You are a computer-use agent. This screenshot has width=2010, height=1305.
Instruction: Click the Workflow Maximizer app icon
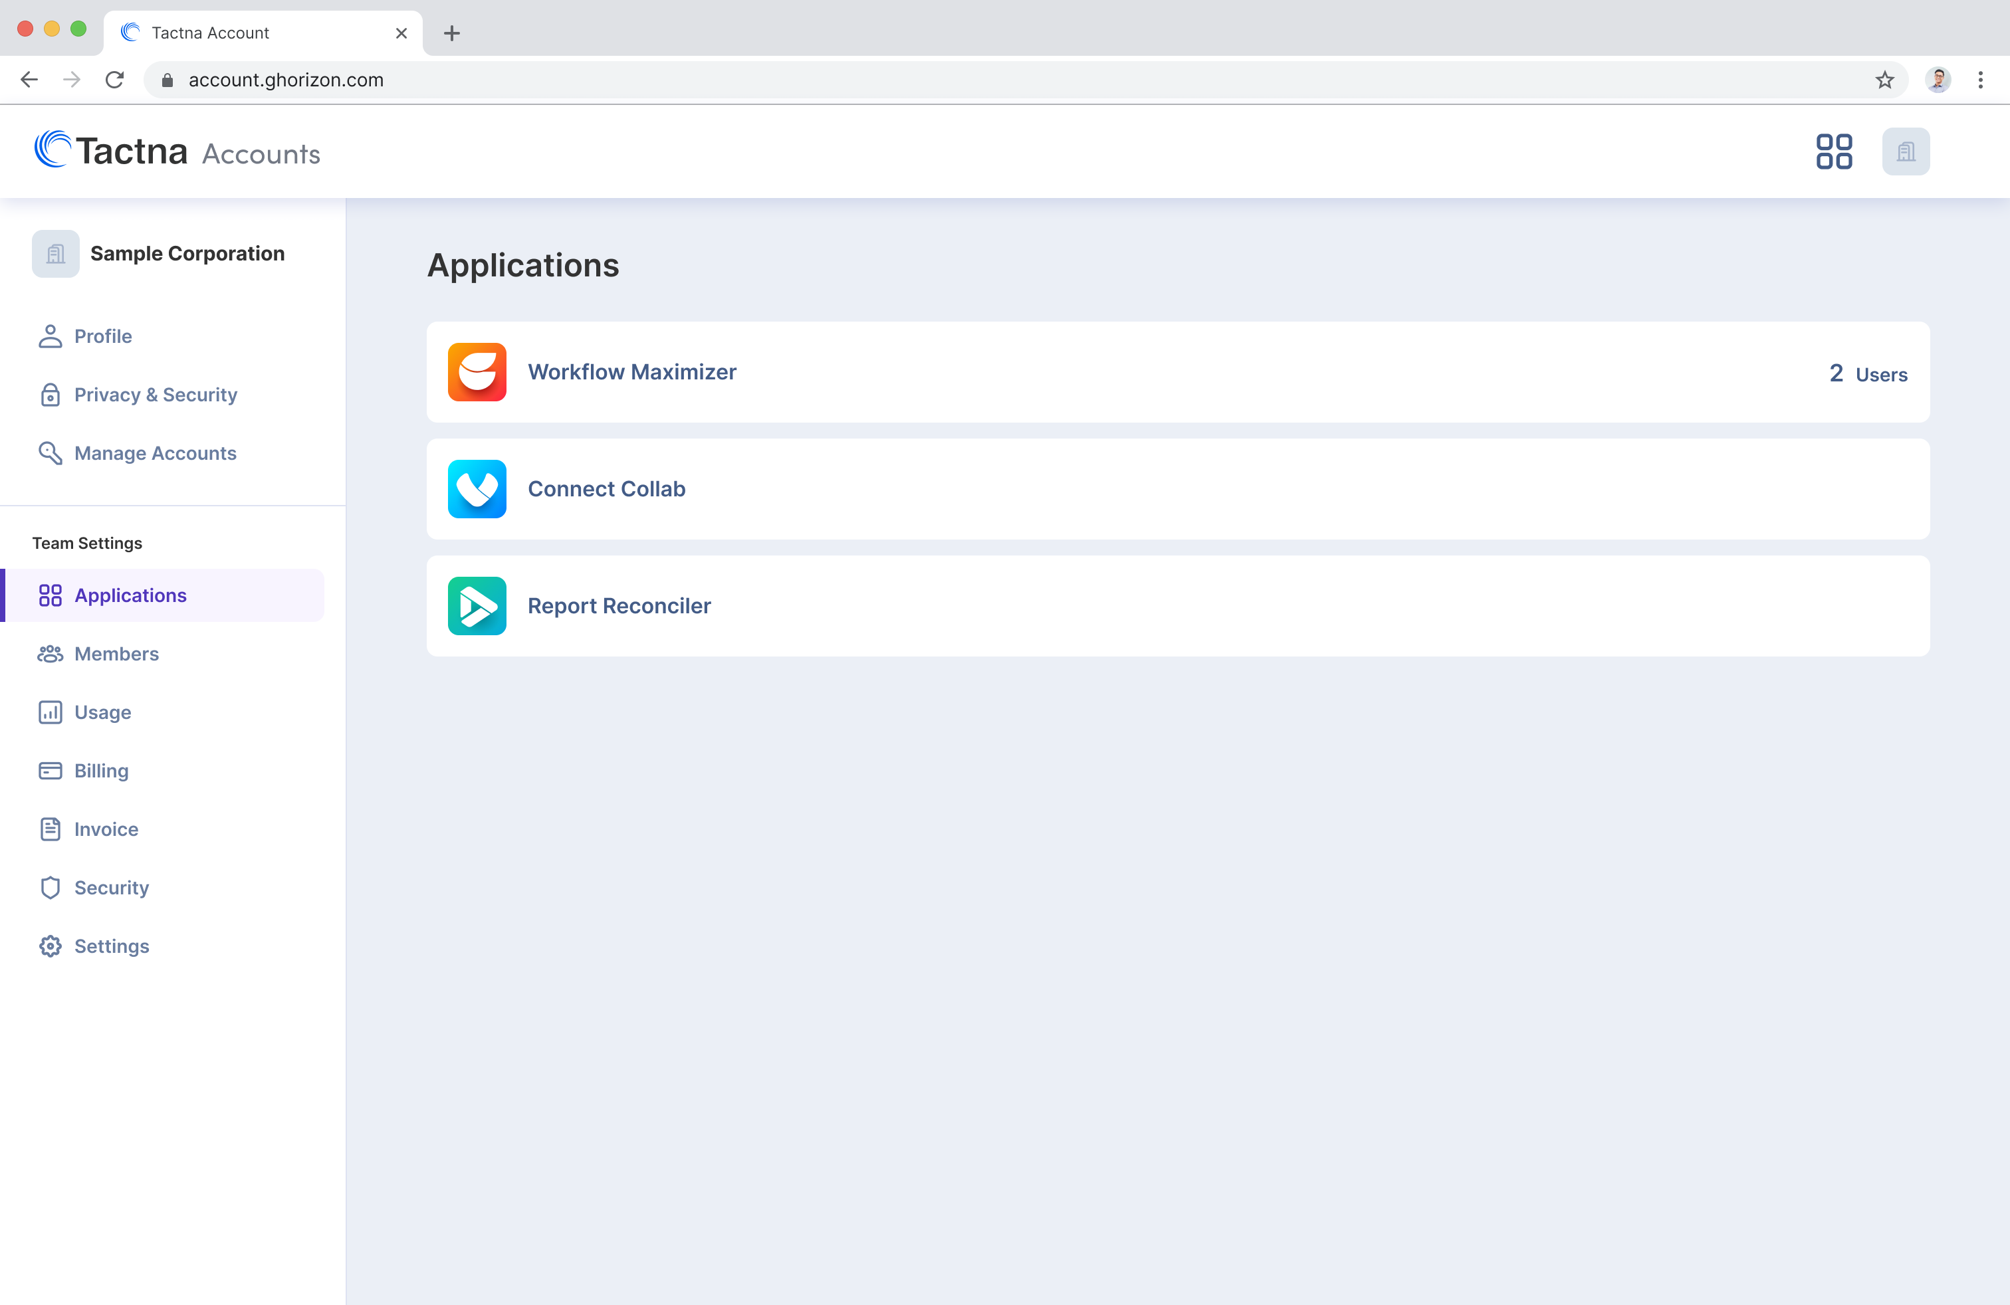[477, 371]
